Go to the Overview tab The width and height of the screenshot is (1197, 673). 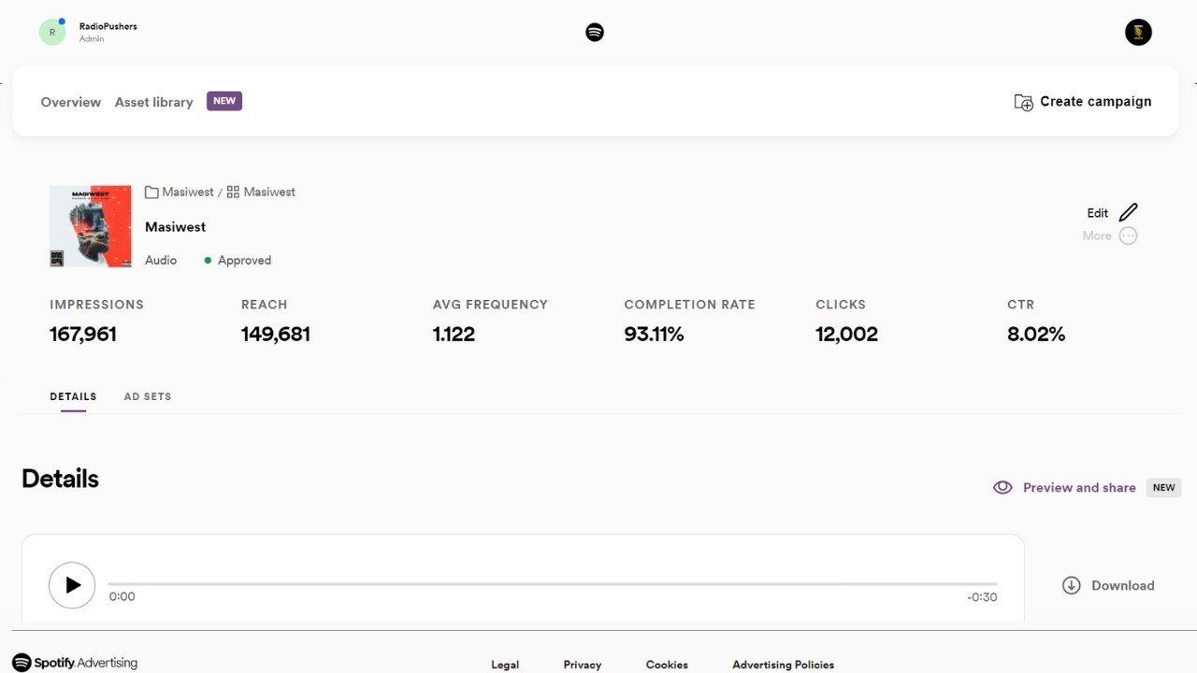coord(70,102)
